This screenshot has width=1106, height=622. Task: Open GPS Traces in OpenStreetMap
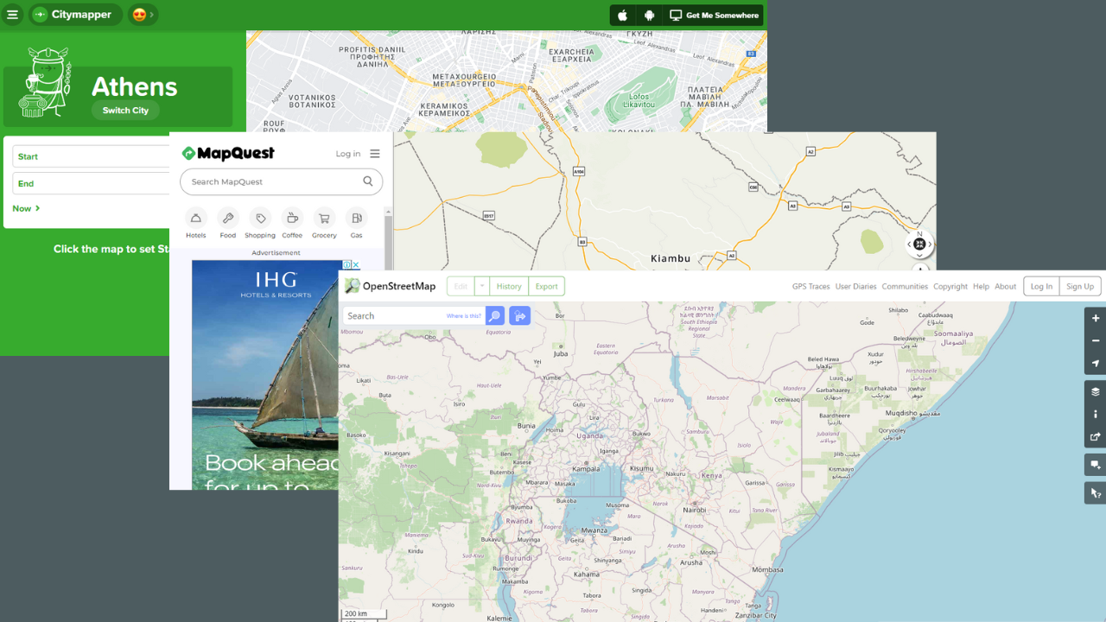(x=811, y=286)
